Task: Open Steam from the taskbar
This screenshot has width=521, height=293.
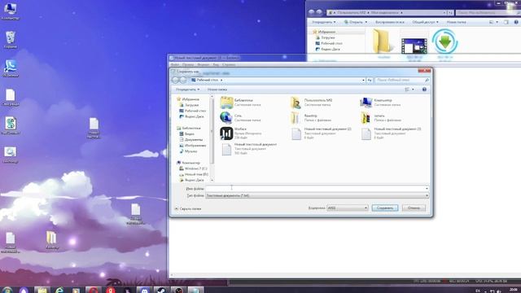Action: point(162,290)
